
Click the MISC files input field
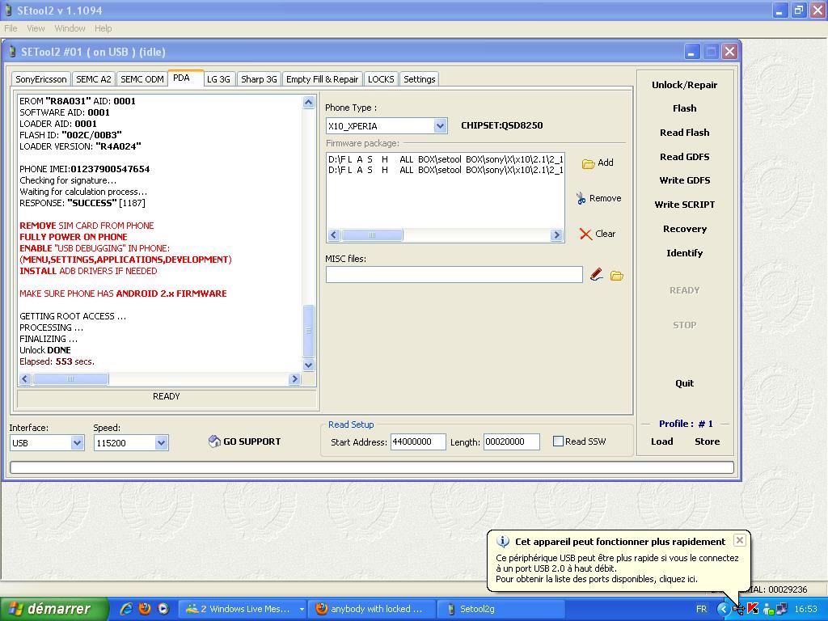tap(454, 275)
